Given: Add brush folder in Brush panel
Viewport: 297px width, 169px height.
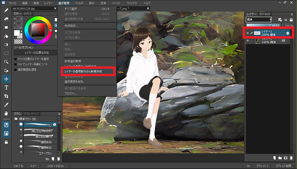Looking at the screenshot, I should point(47,159).
